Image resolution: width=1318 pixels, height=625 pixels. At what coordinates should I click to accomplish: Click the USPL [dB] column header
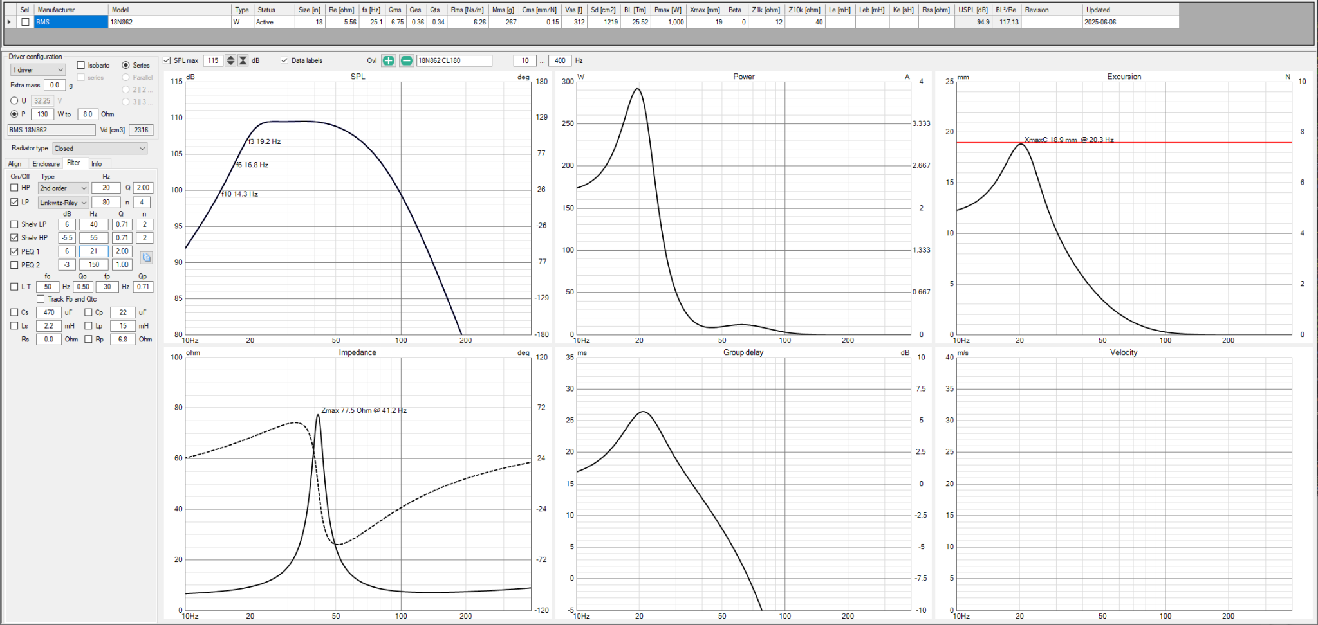click(974, 10)
